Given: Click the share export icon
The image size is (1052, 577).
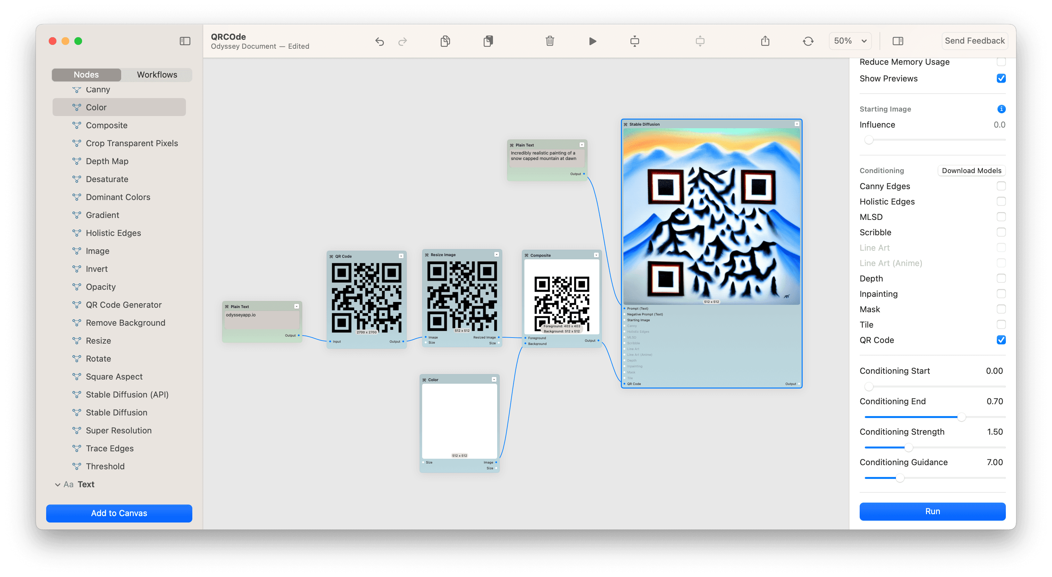Looking at the screenshot, I should pos(765,41).
